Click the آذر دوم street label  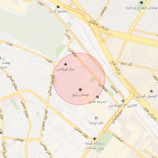pyautogui.click(x=126, y=64)
